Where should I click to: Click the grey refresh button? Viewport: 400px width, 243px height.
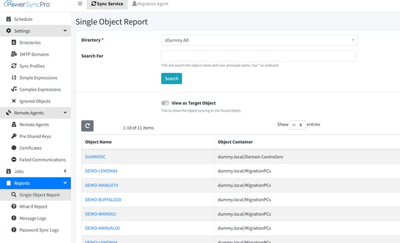click(x=88, y=126)
